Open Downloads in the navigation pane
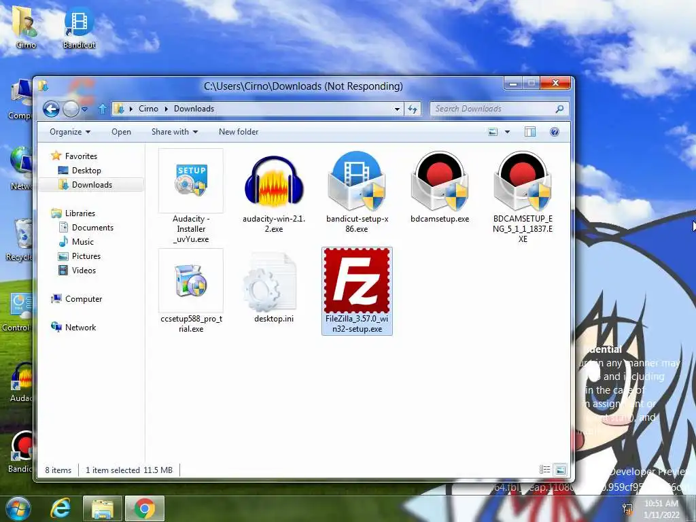This screenshot has width=696, height=522. pyautogui.click(x=92, y=185)
